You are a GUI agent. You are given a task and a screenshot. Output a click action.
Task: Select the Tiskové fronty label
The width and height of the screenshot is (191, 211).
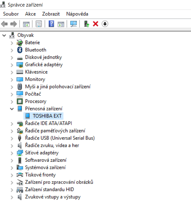pos(40,175)
